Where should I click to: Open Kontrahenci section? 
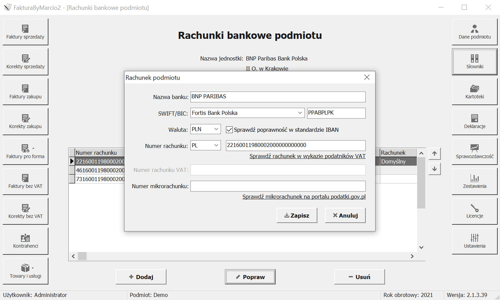[x=25, y=241]
